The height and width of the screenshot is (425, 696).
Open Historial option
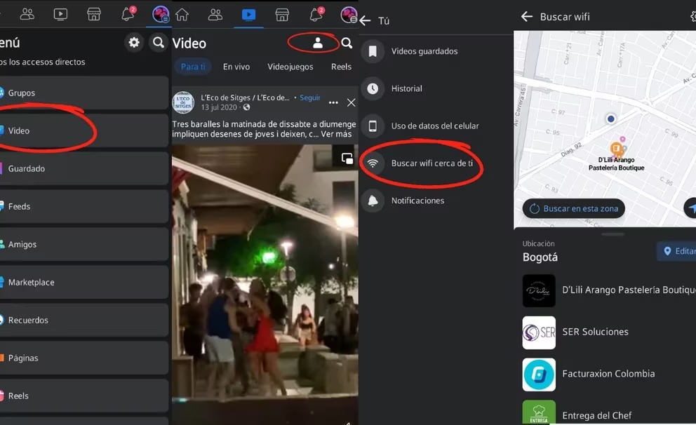[407, 89]
